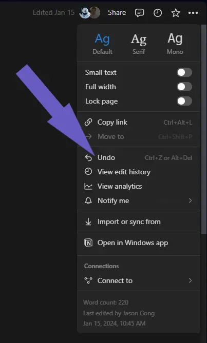This screenshot has width=207, height=343.
Task: Click the Connections section heading
Action: 101,266
